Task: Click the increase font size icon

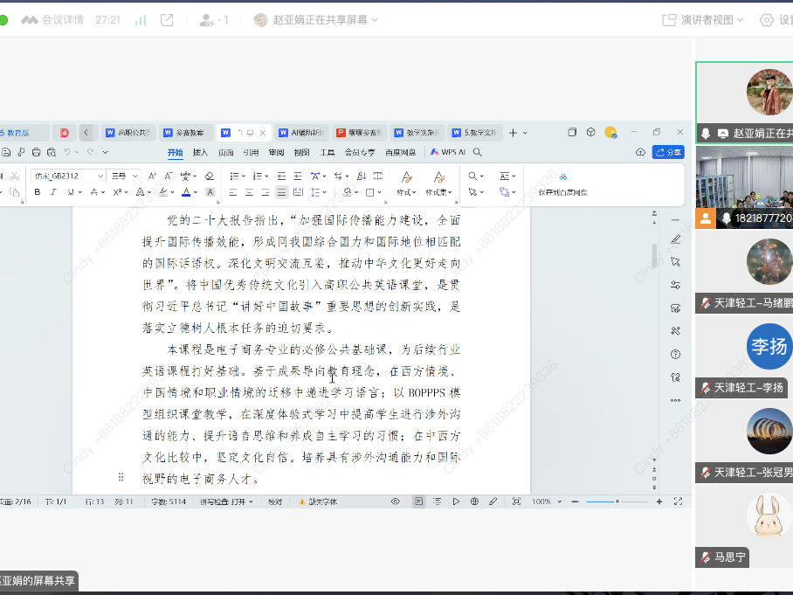Action: 150,176
